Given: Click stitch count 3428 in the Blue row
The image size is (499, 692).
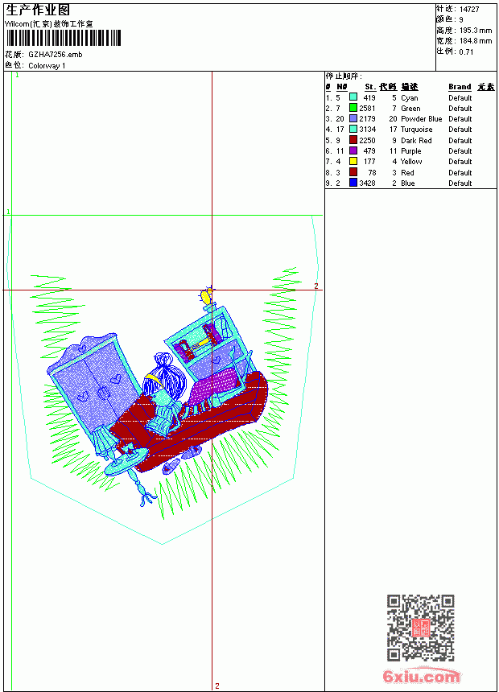Looking at the screenshot, I should [367, 183].
